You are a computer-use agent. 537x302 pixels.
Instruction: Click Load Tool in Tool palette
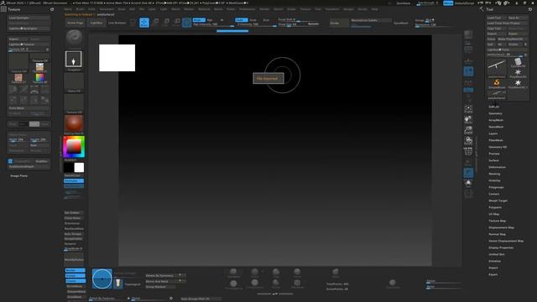pos(497,18)
